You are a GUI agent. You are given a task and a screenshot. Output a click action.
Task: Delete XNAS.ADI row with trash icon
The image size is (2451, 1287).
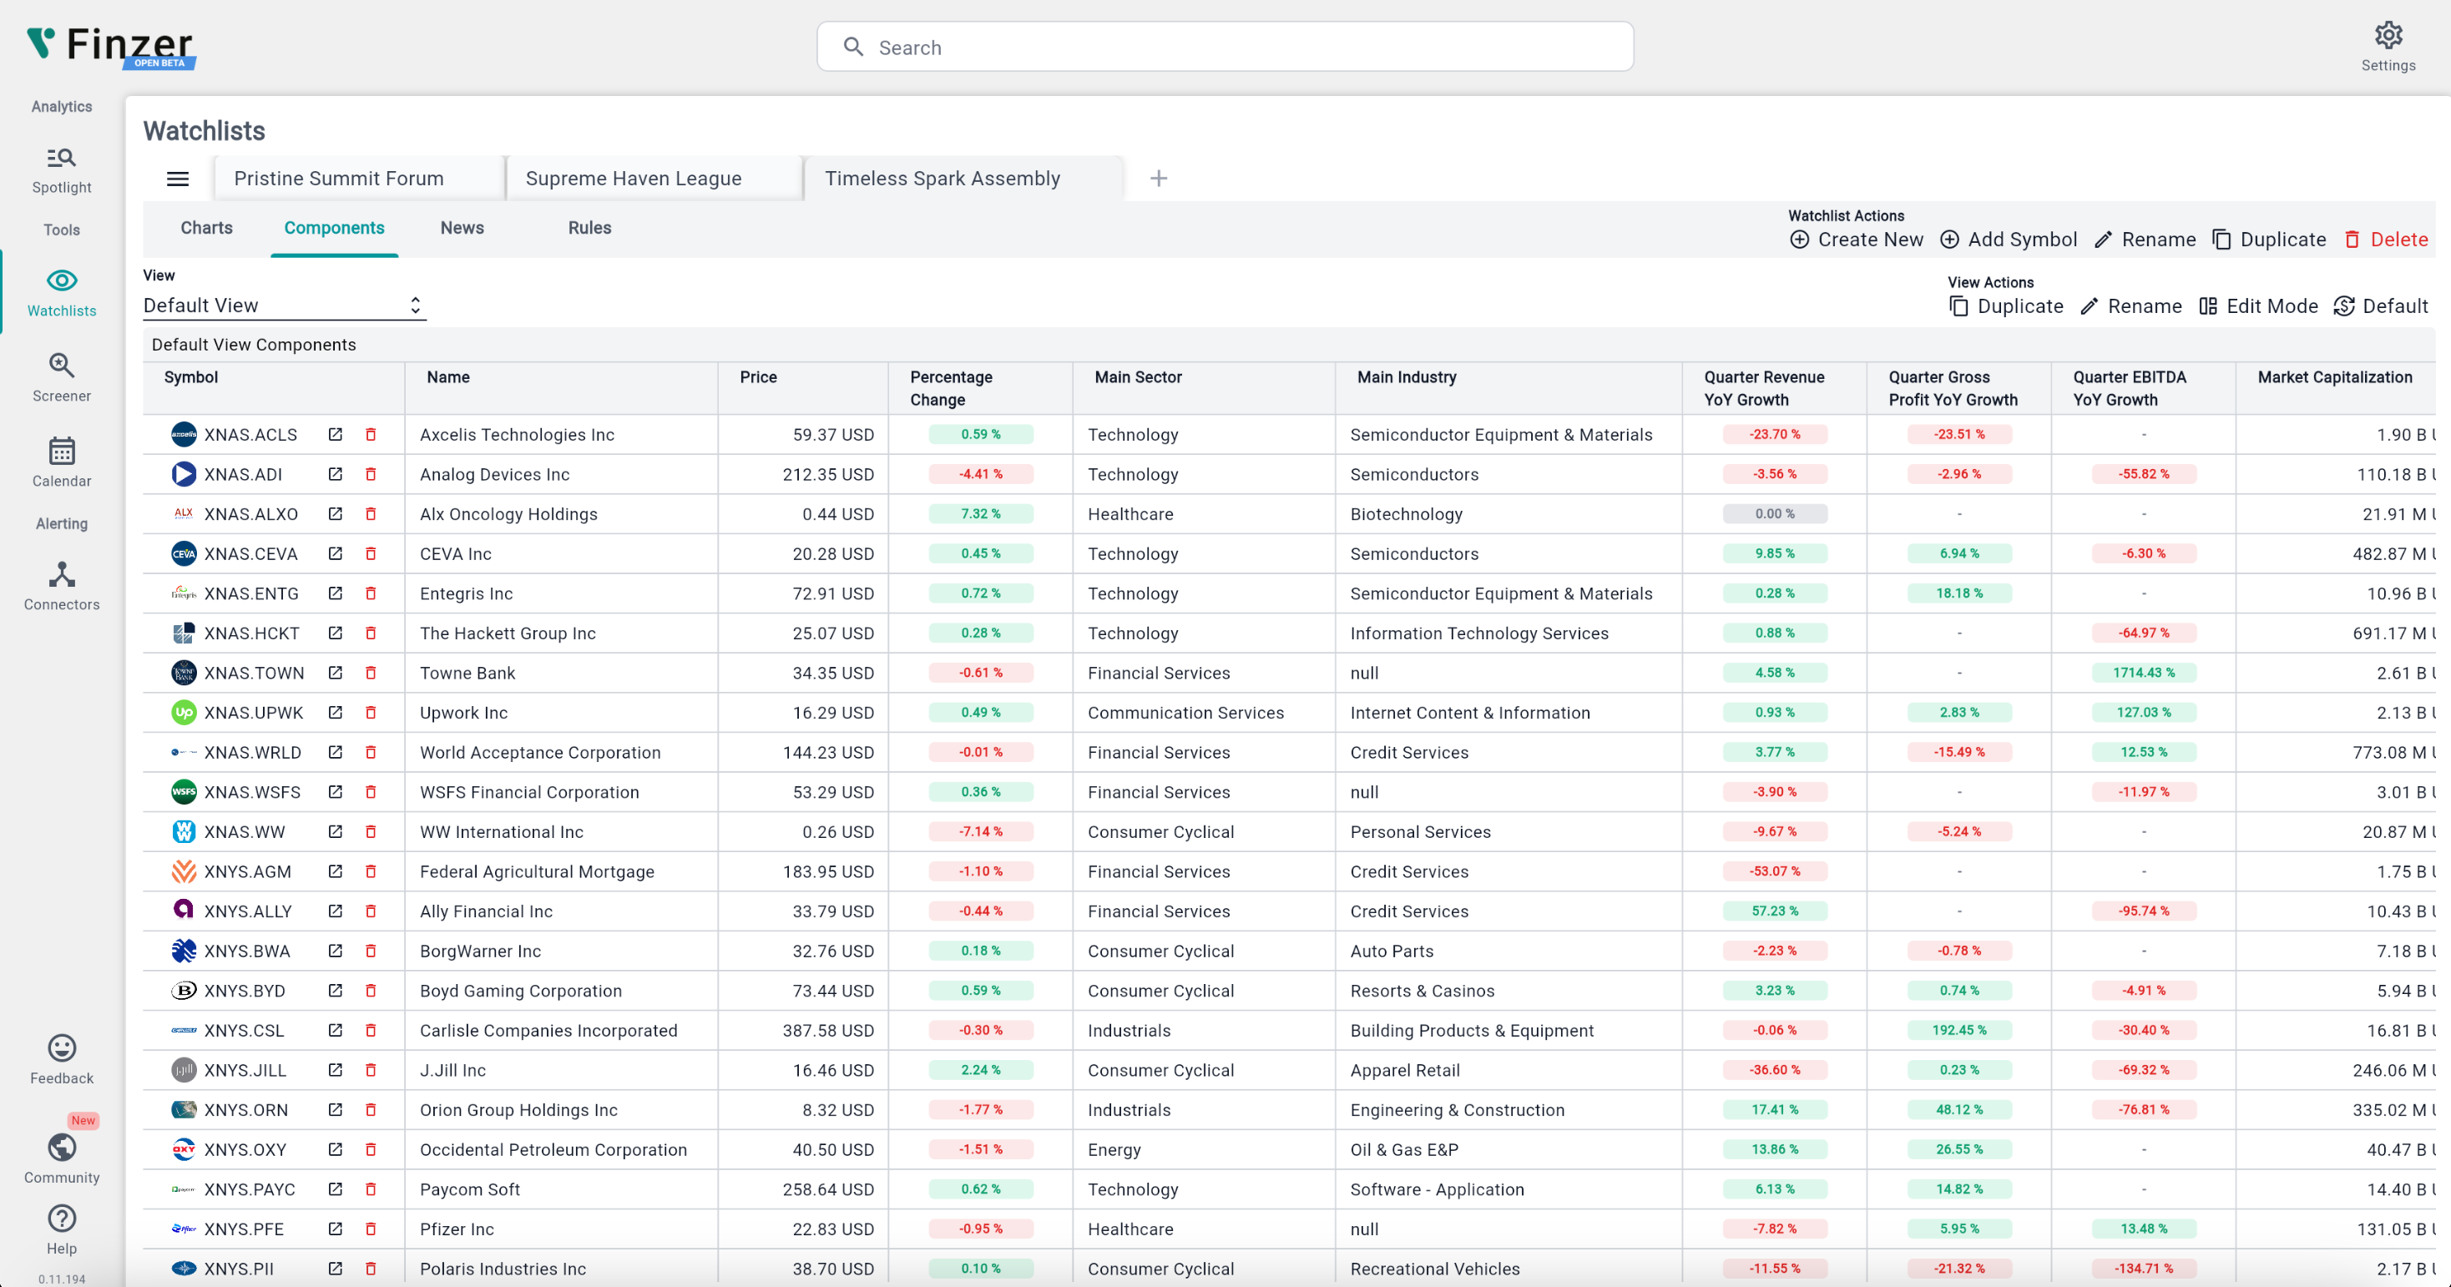pos(371,474)
